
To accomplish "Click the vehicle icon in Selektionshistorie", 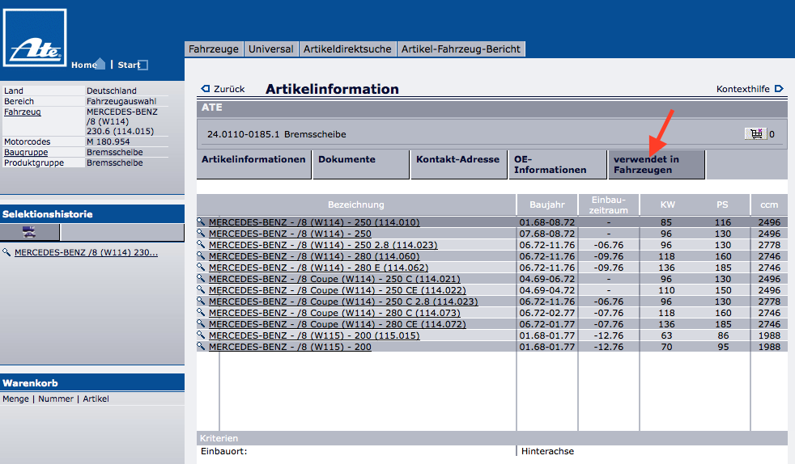I will (29, 232).
